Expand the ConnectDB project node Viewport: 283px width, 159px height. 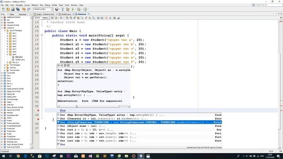pyautogui.click(x=2, y=73)
